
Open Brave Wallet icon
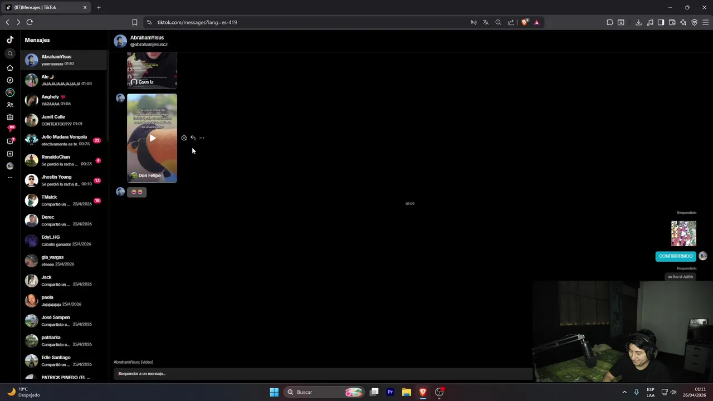[672, 22]
